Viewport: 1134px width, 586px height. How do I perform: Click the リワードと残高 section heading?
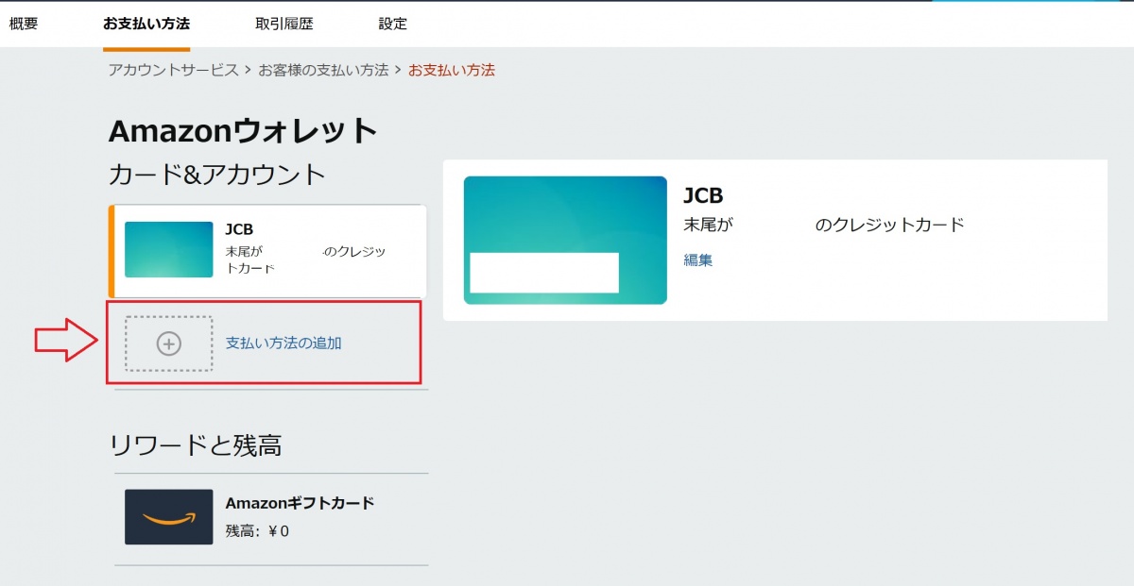point(196,445)
